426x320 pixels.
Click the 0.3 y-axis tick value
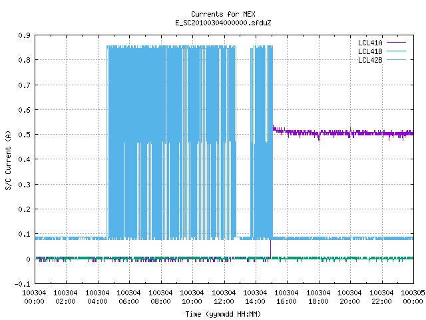click(24, 185)
